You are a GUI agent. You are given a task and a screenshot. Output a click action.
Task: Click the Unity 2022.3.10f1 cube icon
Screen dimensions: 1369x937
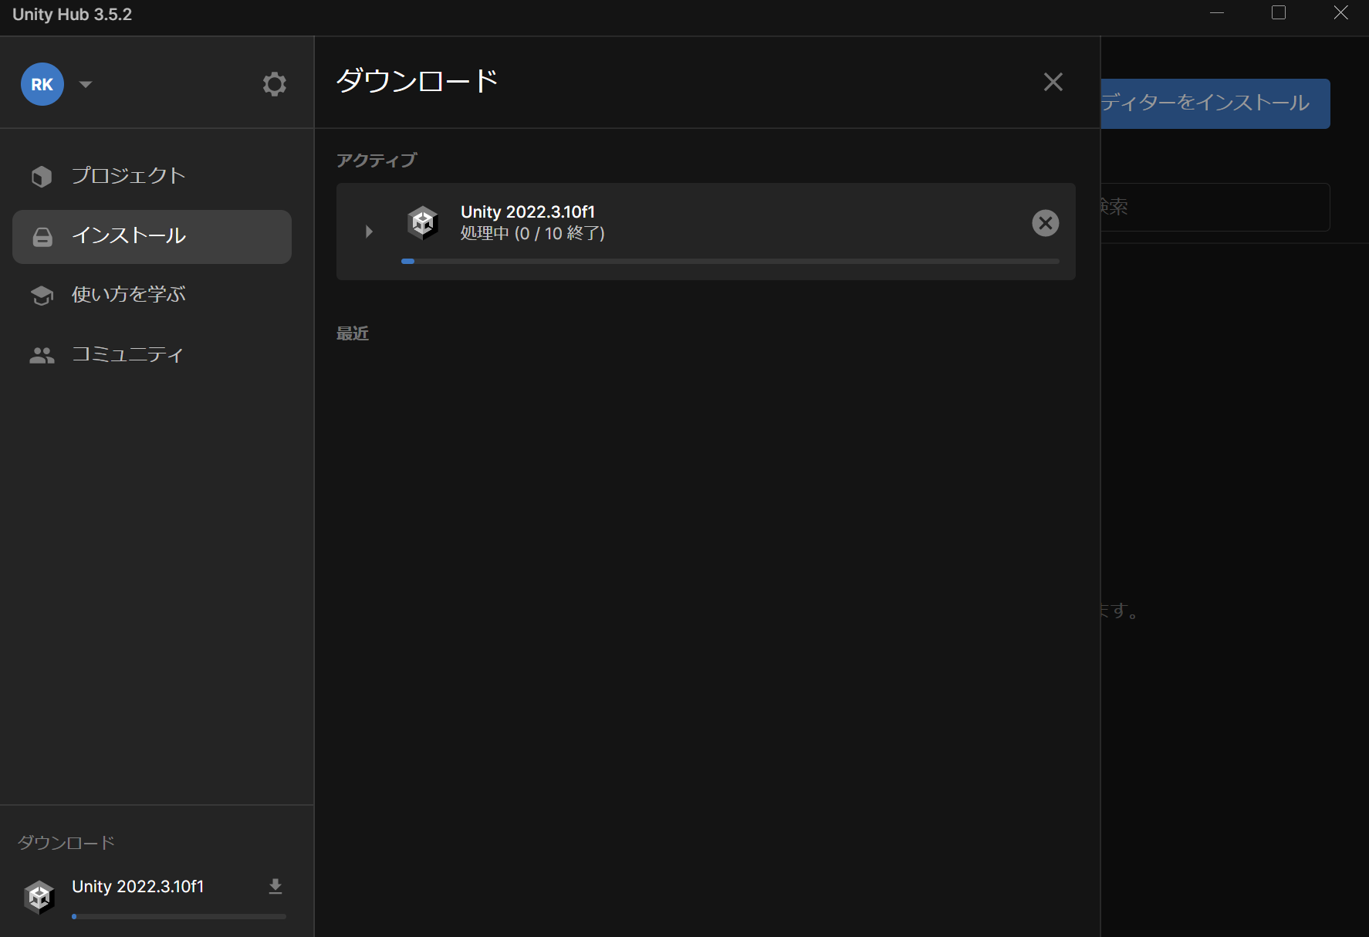coord(422,222)
